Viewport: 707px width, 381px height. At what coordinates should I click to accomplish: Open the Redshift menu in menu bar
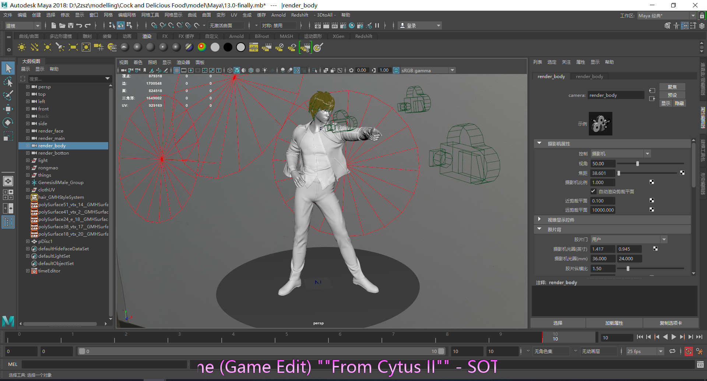click(299, 15)
